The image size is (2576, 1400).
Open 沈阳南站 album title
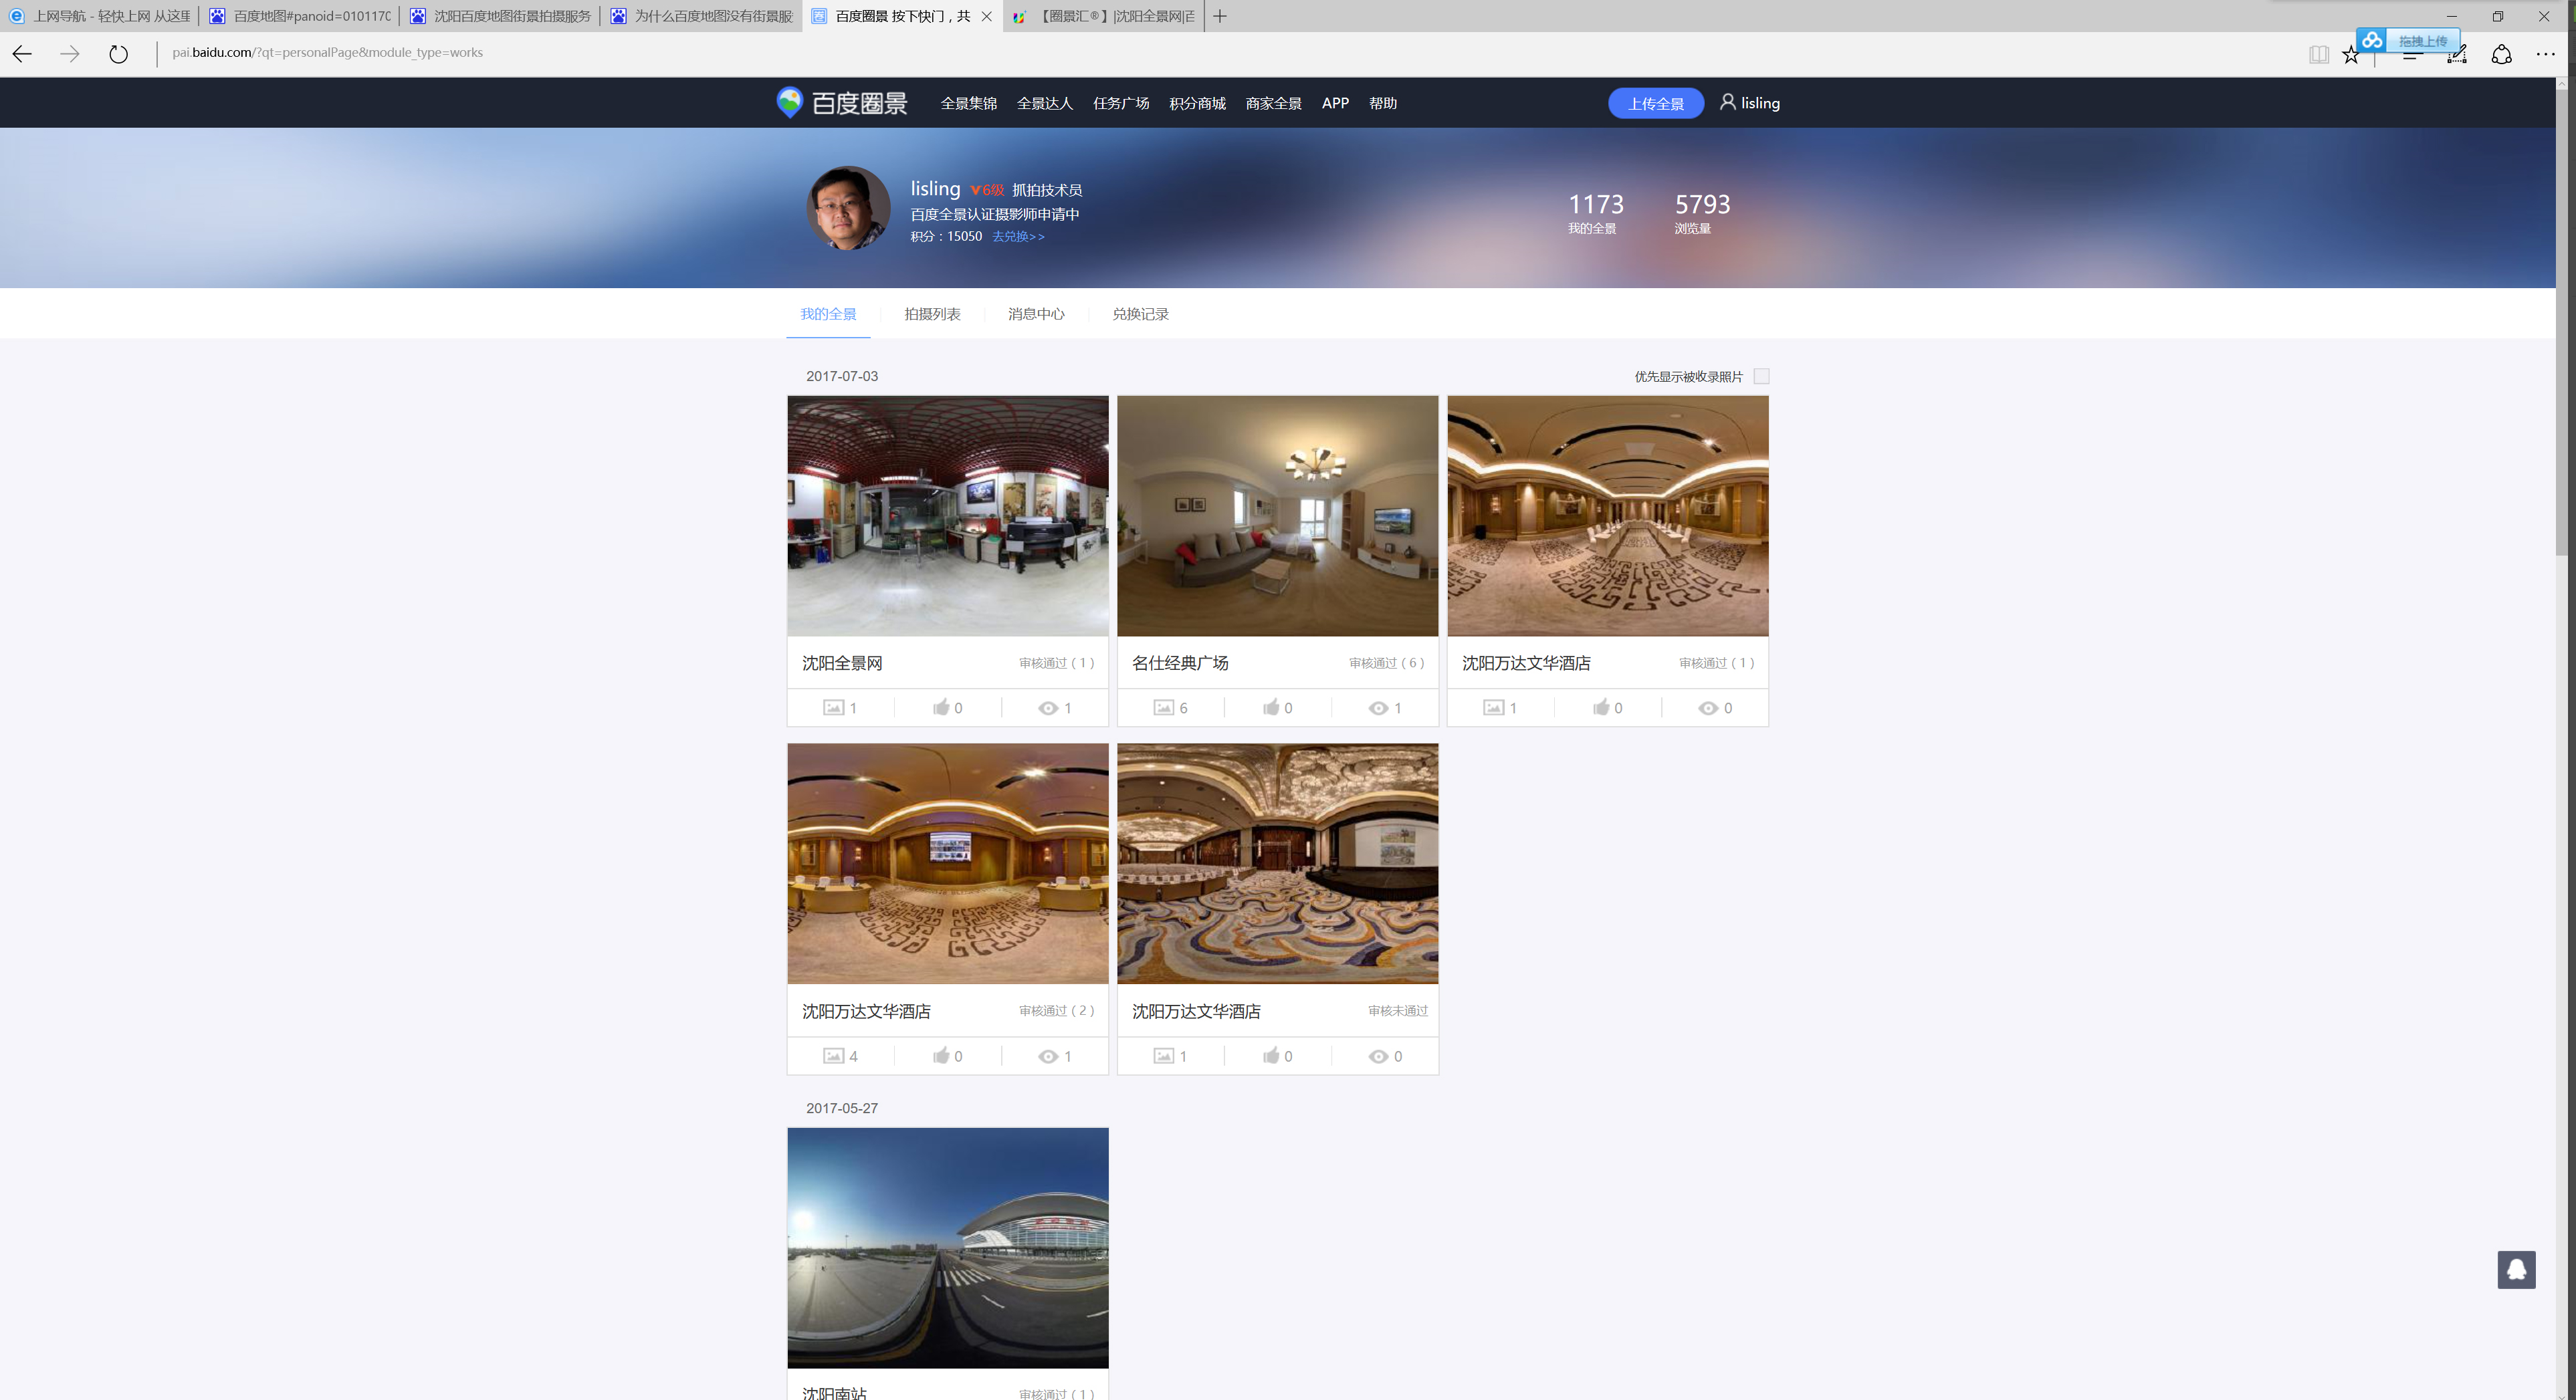click(x=834, y=1393)
